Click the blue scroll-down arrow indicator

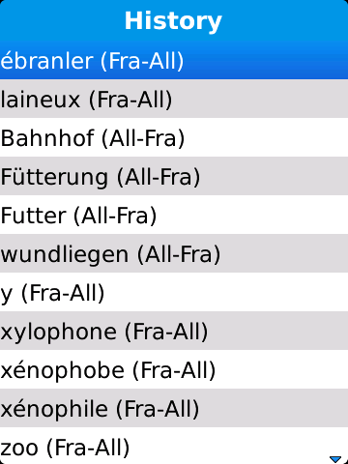click(335, 458)
